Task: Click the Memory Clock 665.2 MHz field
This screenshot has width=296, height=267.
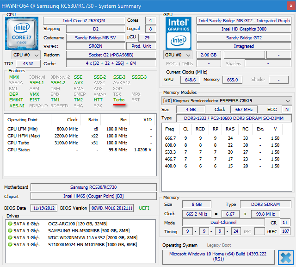Action: (x=197, y=214)
